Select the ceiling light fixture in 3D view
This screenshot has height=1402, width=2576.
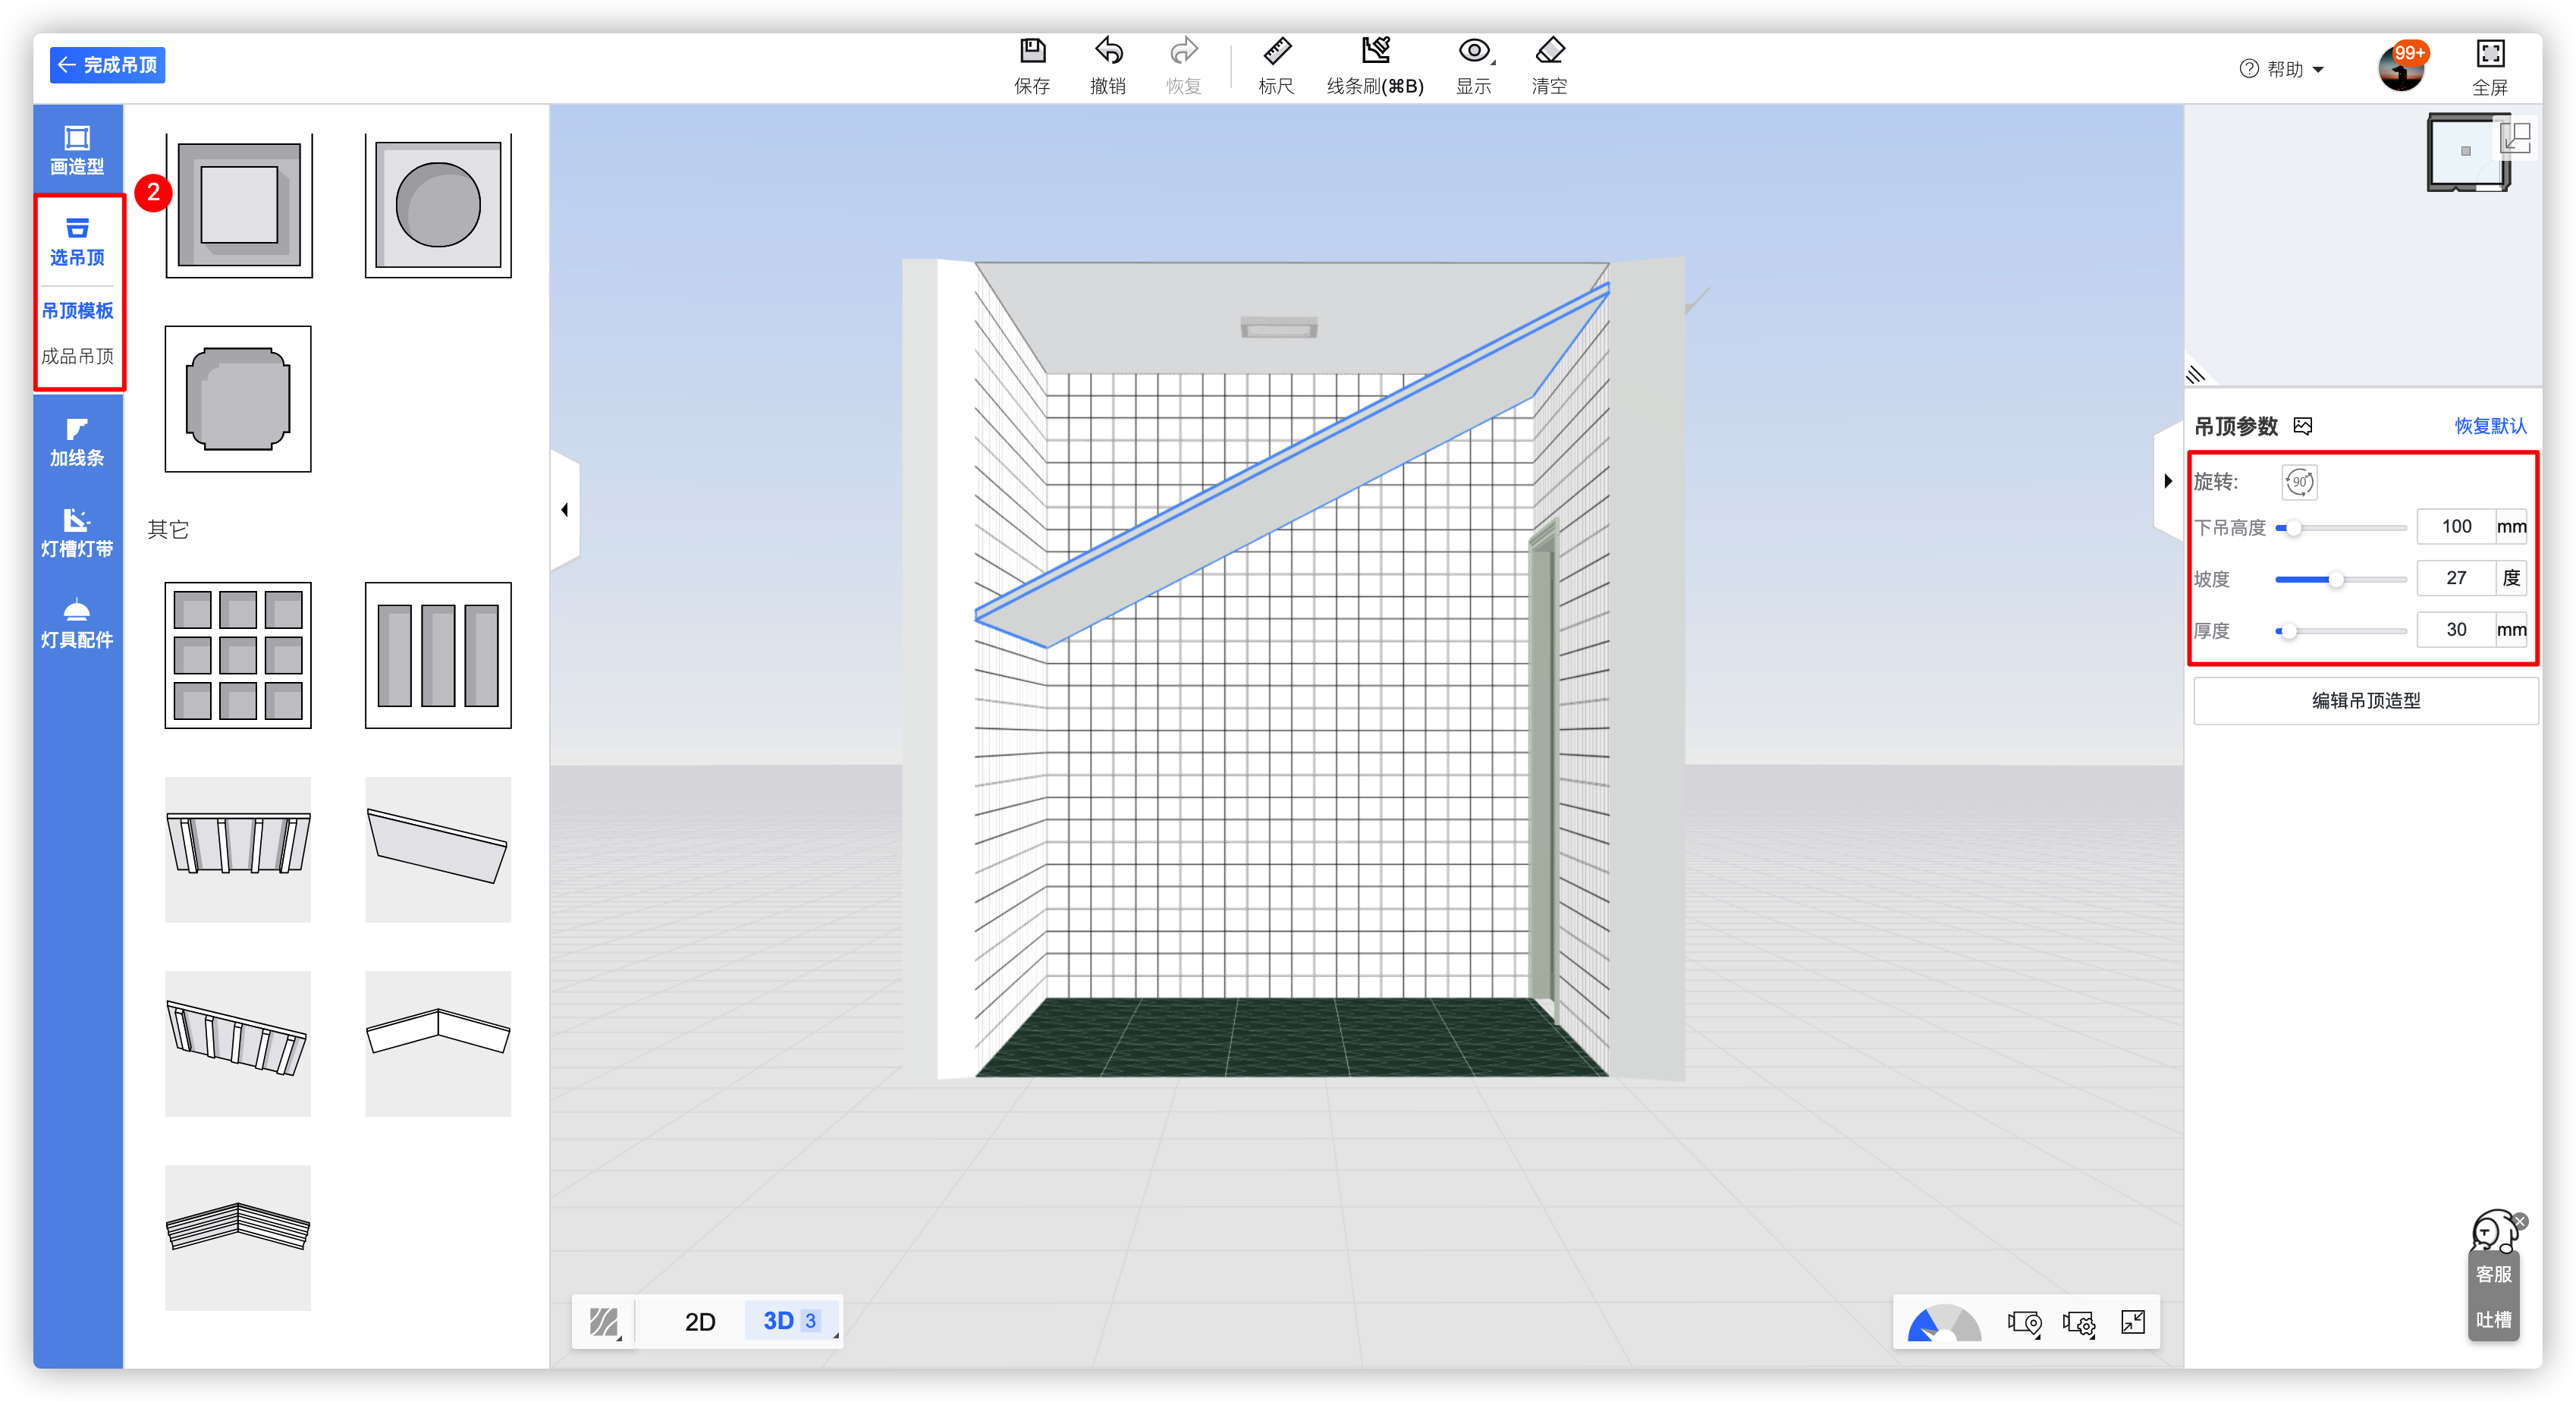click(x=1279, y=327)
